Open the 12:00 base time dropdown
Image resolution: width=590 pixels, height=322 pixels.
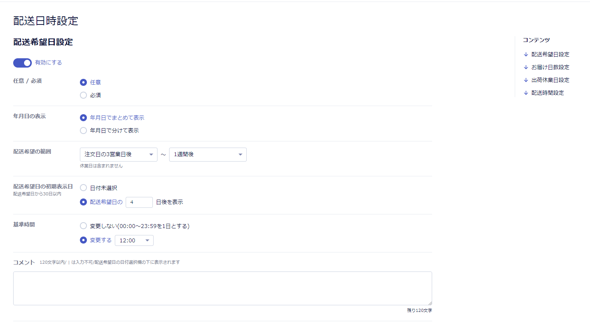coord(134,240)
